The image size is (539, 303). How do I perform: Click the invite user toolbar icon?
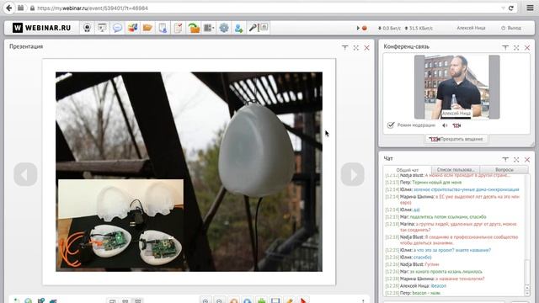238,28
